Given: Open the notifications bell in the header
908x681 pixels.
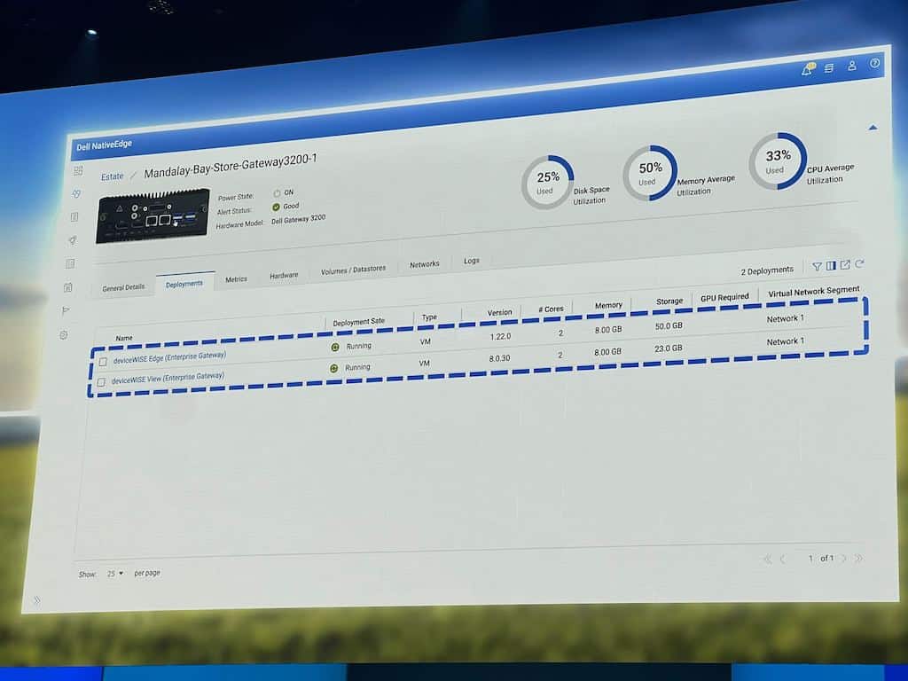Looking at the screenshot, I should pos(807,70).
